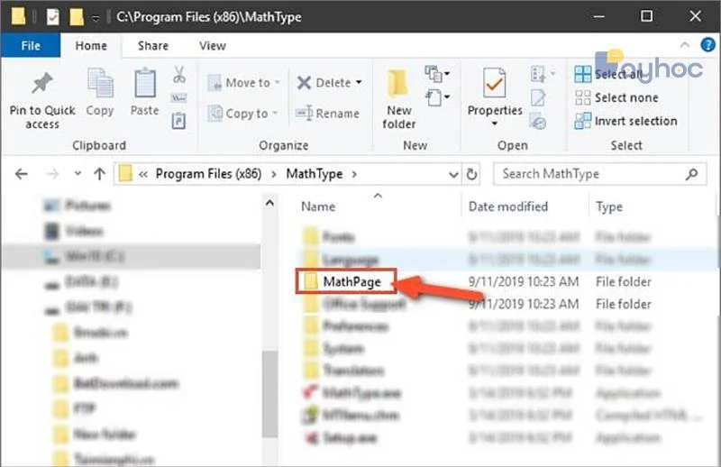Go up one folder level
Image resolution: width=721 pixels, height=467 pixels.
pos(99,174)
